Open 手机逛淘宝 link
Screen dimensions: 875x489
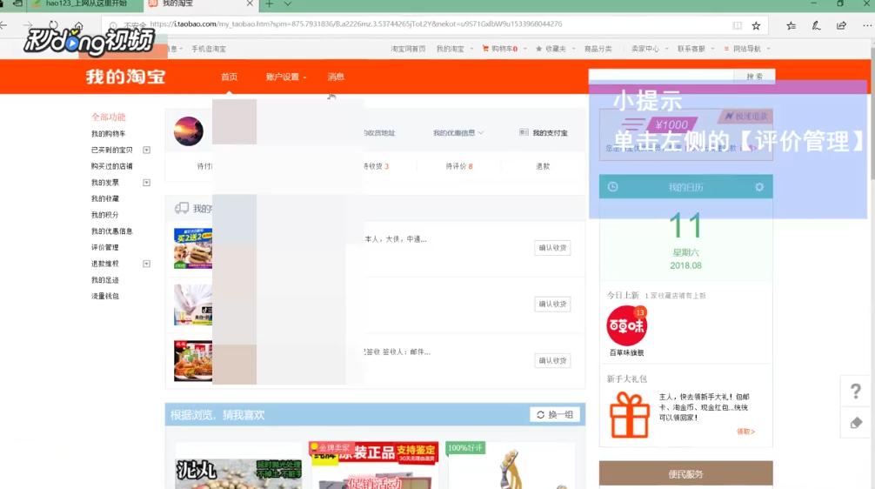click(209, 49)
